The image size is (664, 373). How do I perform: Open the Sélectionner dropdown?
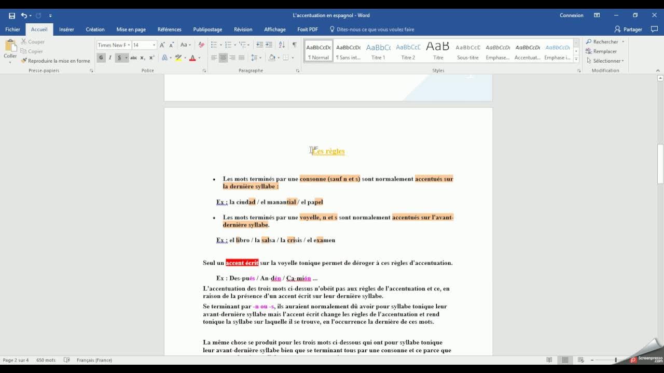pyautogui.click(x=605, y=61)
